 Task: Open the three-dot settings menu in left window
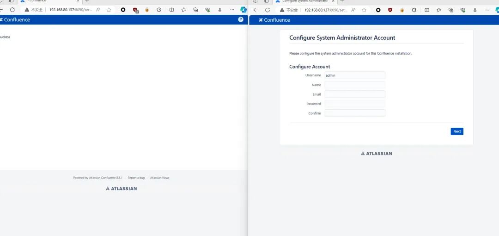coord(232,10)
